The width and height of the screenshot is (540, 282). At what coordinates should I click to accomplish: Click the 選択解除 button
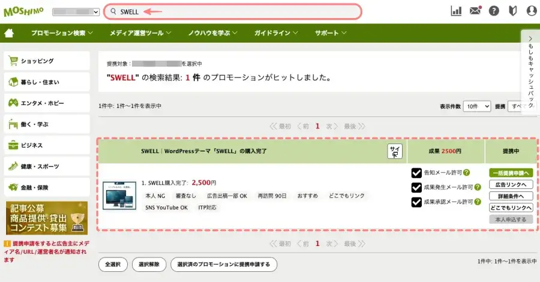149,265
